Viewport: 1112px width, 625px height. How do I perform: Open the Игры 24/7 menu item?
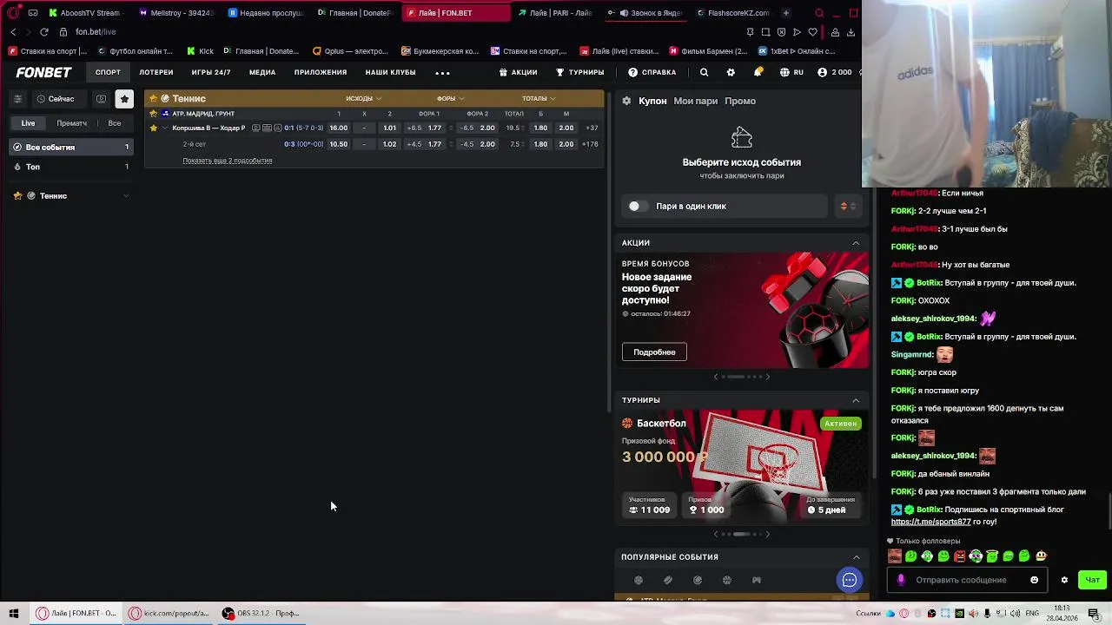(211, 73)
